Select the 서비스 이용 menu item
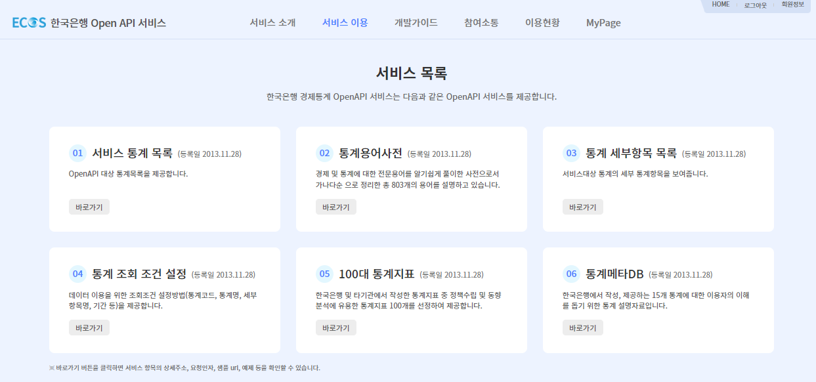Image resolution: width=816 pixels, height=382 pixels. 345,22
